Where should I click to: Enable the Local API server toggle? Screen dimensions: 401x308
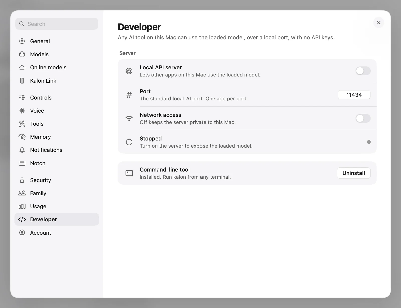click(363, 71)
